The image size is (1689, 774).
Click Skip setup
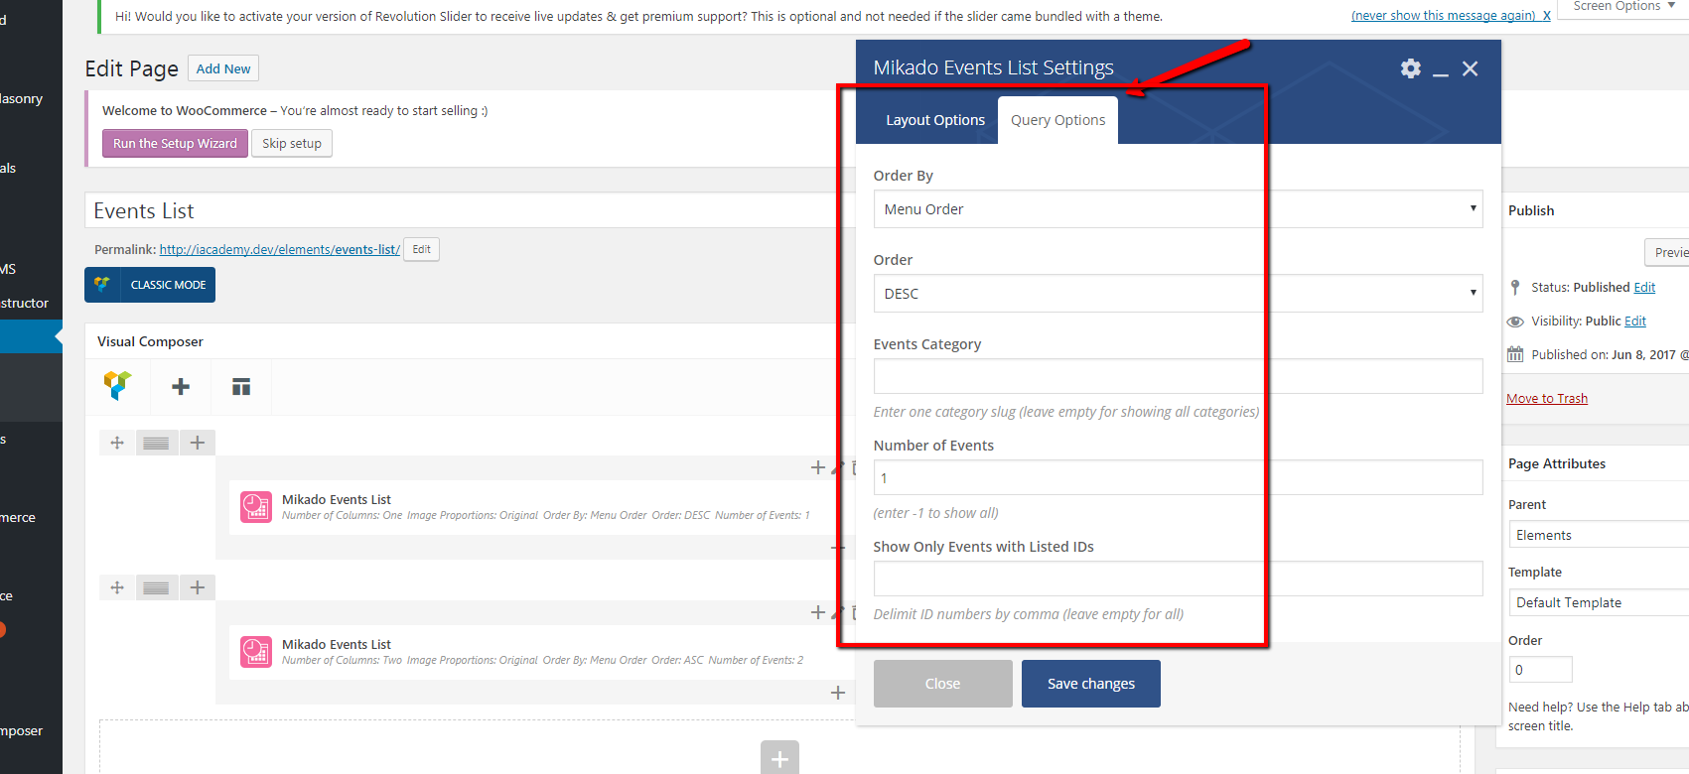point(292,144)
